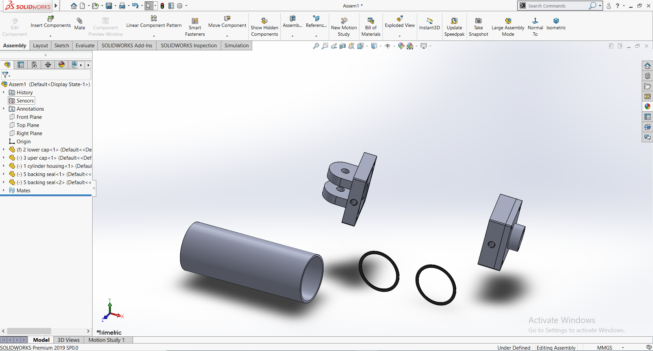Open the Simulation tab
Image resolution: width=653 pixels, height=351 pixels.
point(236,46)
